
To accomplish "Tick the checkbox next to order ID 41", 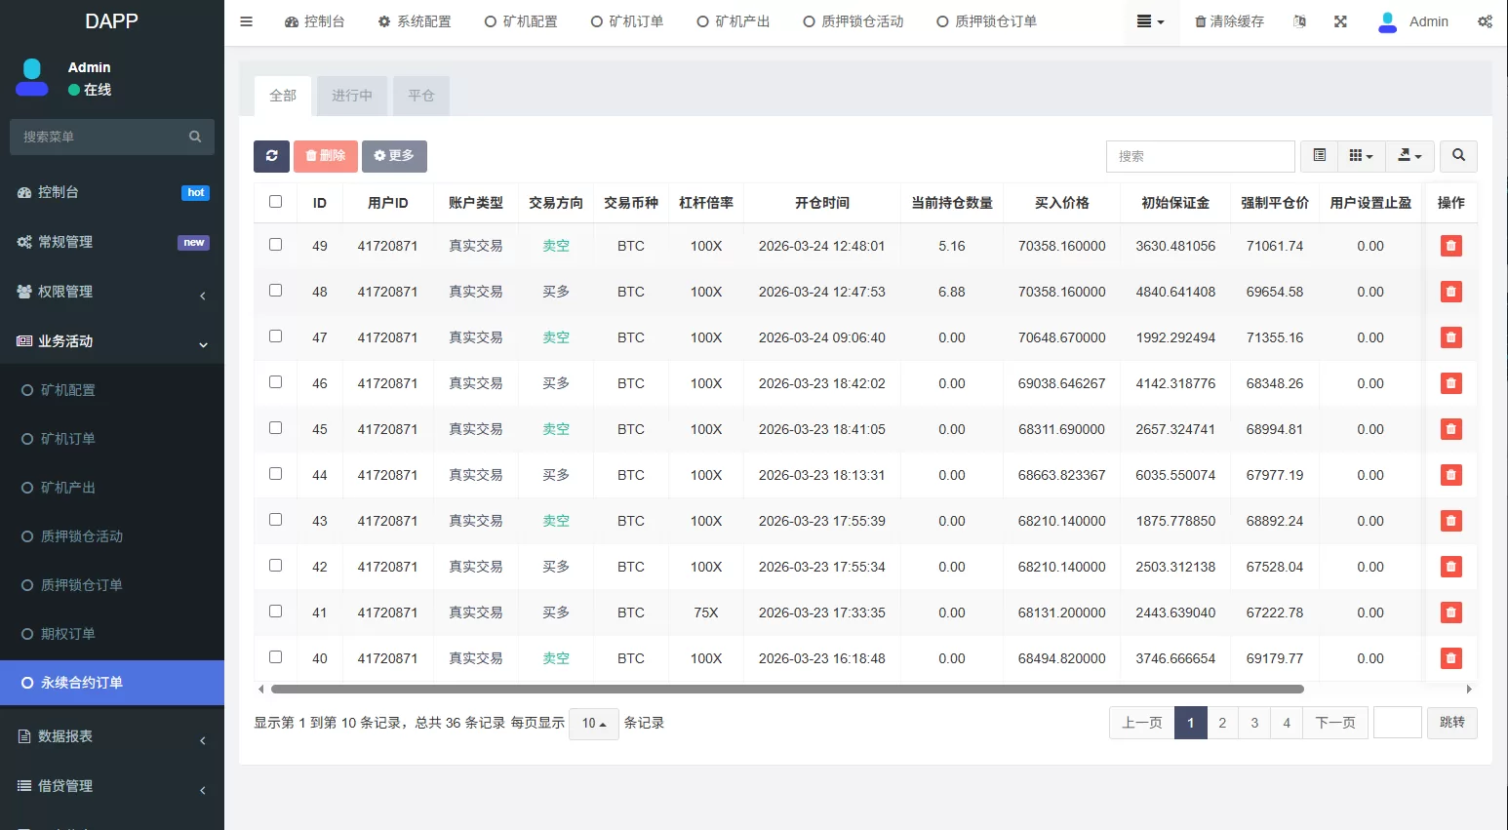I will click(x=275, y=611).
